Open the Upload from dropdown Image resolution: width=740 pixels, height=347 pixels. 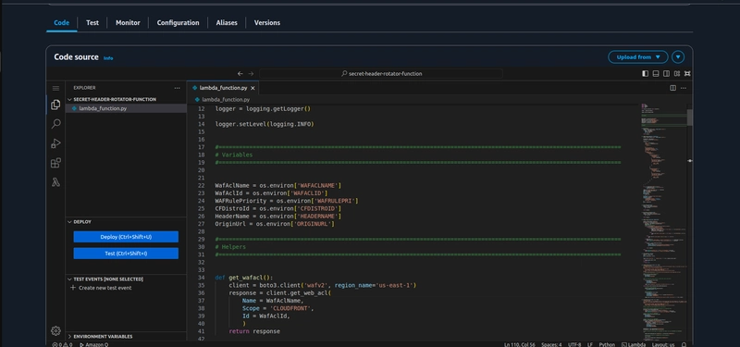tap(638, 57)
